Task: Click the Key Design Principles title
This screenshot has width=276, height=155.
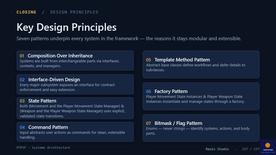Action: [x=66, y=27]
